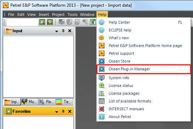Close the Input pane
The height and width of the screenshot is (129, 193).
click(70, 31)
